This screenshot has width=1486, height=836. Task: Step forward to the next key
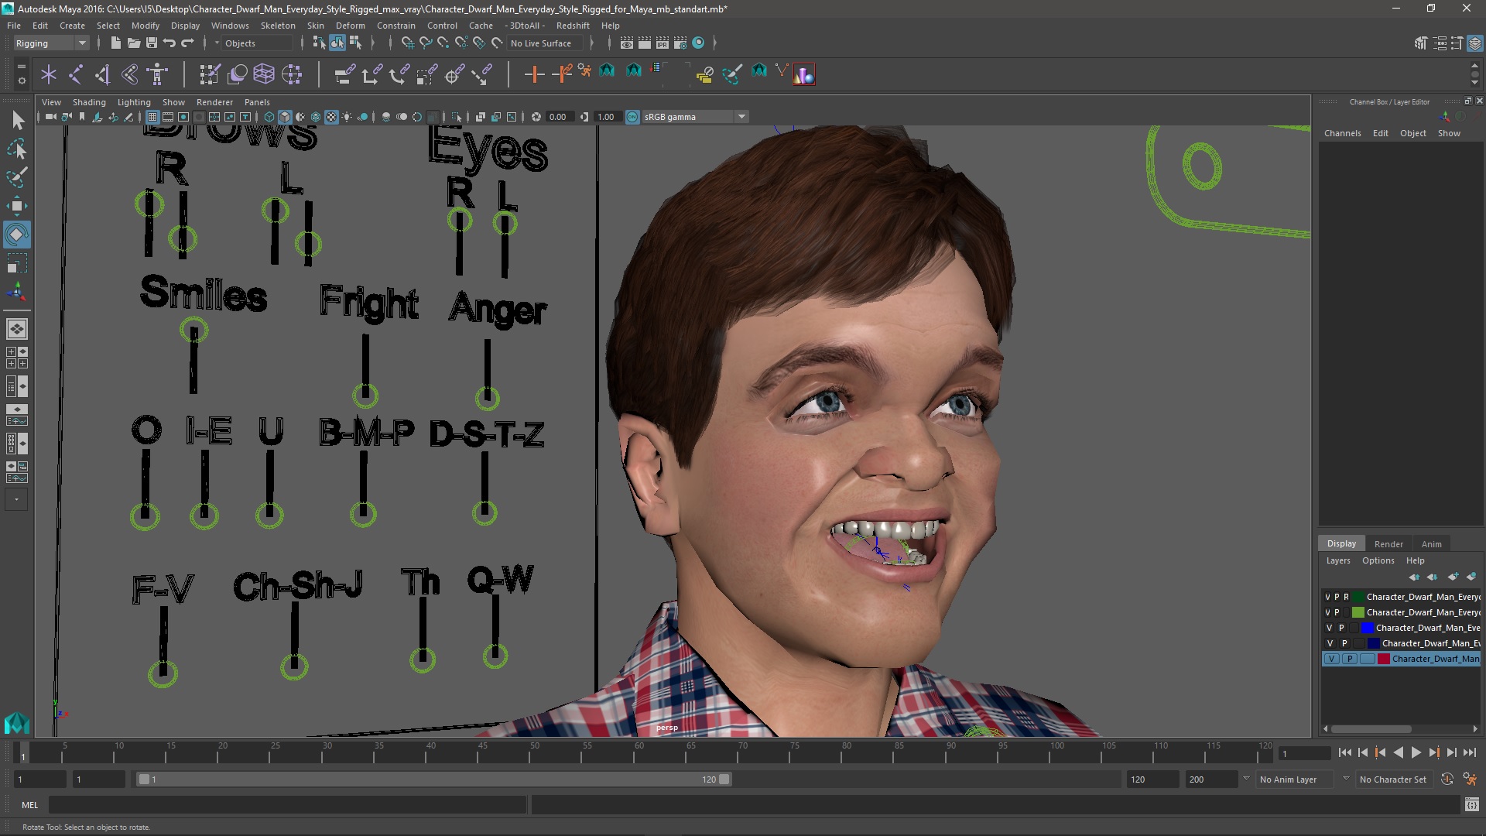coord(1433,752)
